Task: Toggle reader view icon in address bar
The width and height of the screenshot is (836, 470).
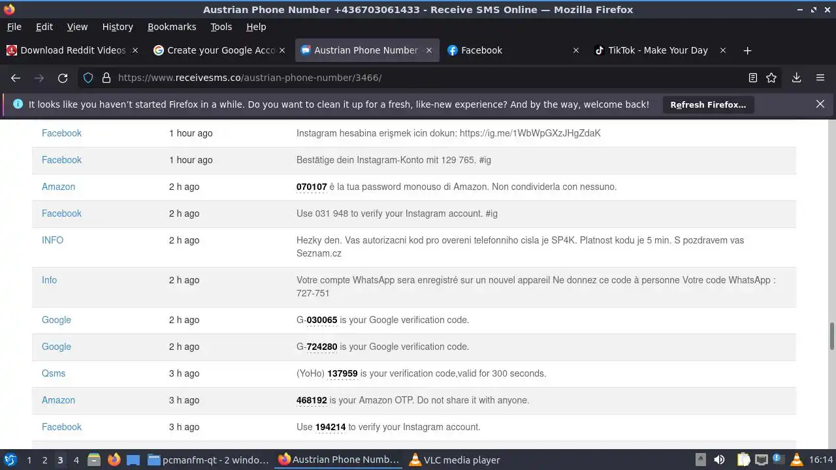Action: click(x=753, y=78)
